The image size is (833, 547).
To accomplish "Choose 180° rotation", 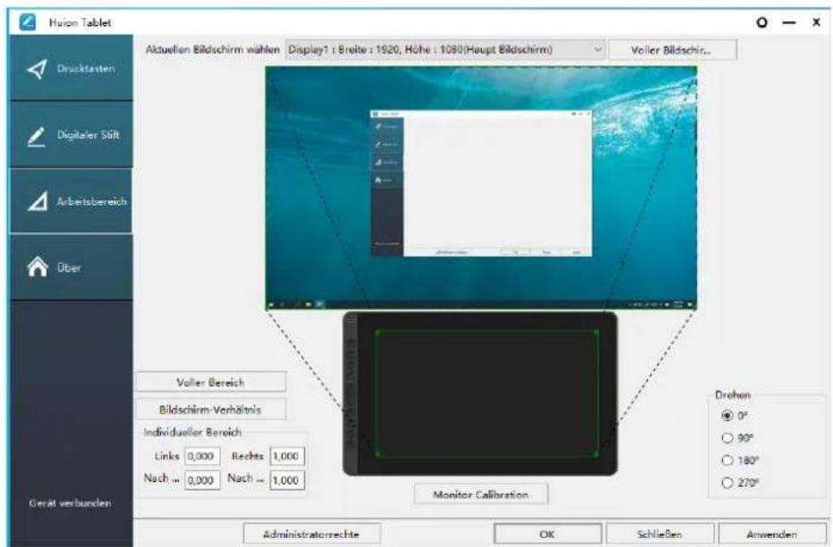I will pyautogui.click(x=727, y=460).
